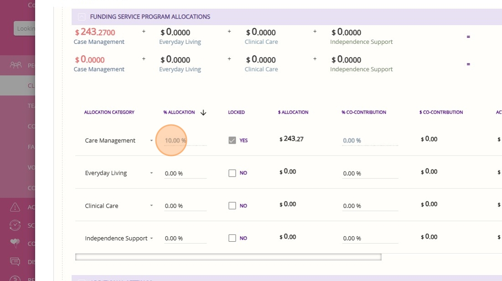Screen dimensions: 502x281
Task: Collapse the Funding Service Program Allocations section
Action: (82, 17)
